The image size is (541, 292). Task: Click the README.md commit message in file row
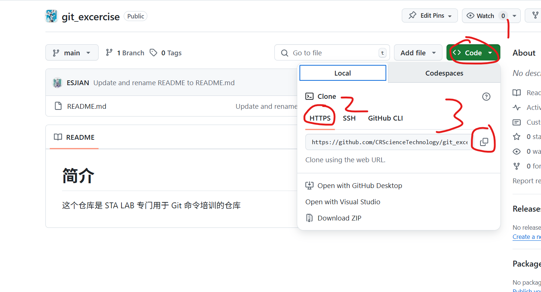(266, 106)
